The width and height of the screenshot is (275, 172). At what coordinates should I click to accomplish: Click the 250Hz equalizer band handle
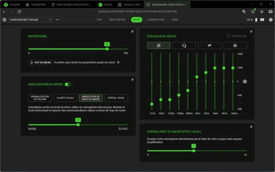[x=179, y=95]
